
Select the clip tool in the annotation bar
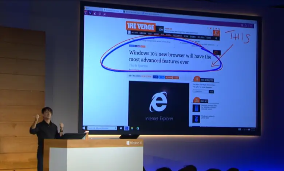tap(105, 14)
